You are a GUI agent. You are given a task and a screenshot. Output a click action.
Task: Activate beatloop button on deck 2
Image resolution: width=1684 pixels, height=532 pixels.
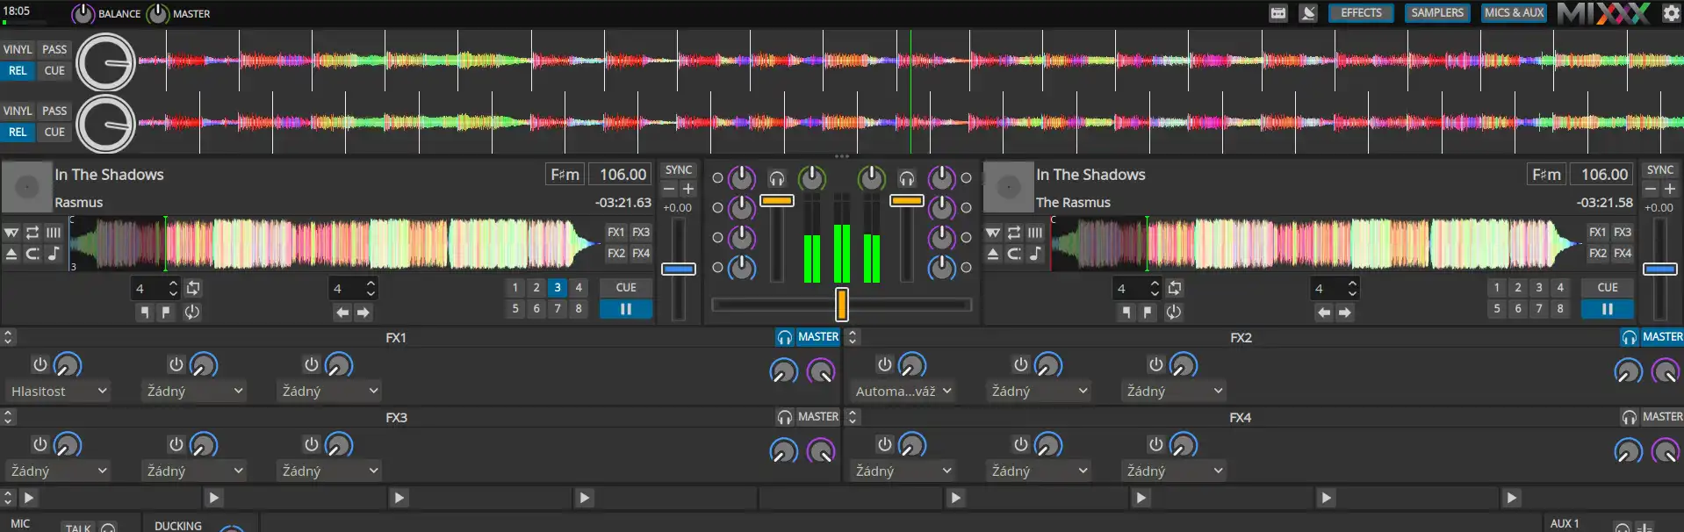(1175, 288)
